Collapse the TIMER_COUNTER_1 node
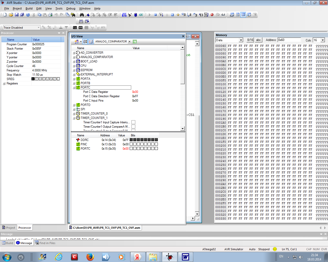 [x=74, y=118]
